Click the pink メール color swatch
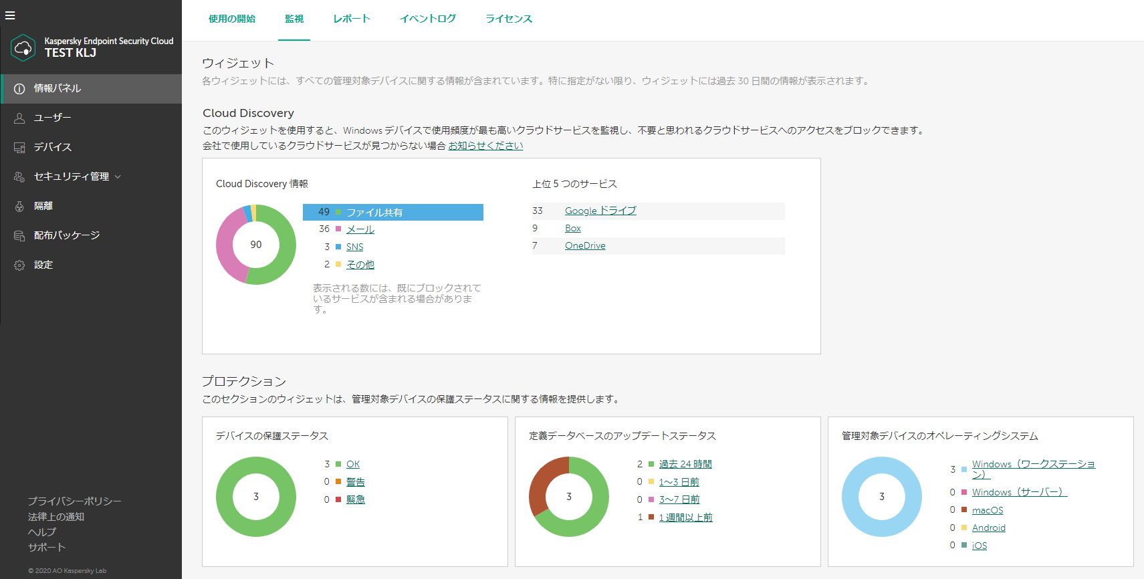The height and width of the screenshot is (579, 1144). click(x=338, y=229)
